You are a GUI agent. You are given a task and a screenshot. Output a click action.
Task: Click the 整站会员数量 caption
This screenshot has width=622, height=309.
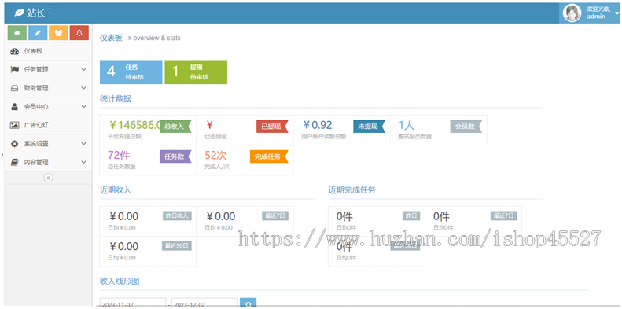415,137
